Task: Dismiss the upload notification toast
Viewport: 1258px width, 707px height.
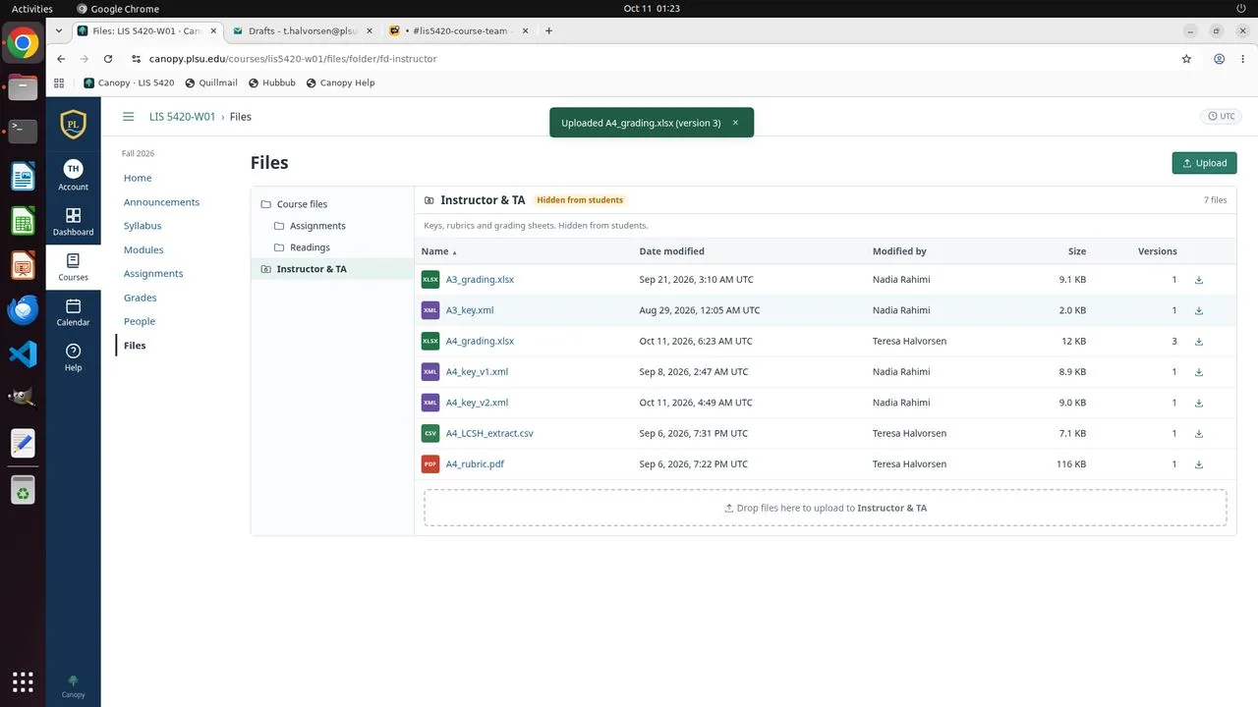Action: coord(735,123)
